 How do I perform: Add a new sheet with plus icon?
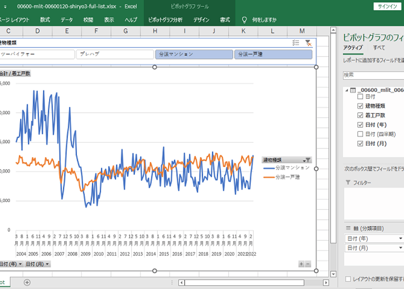click(x=27, y=282)
